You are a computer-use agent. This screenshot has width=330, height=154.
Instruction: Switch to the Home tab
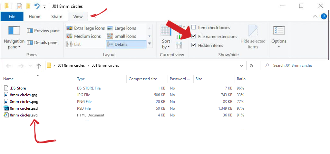(x=34, y=17)
